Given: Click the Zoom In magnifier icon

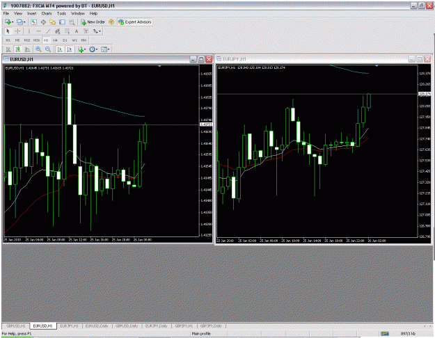Looking at the screenshot, I should coord(38,49).
